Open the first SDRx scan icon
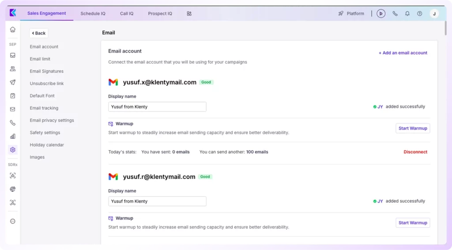Viewport: 452px width, 250px height. (x=13, y=175)
